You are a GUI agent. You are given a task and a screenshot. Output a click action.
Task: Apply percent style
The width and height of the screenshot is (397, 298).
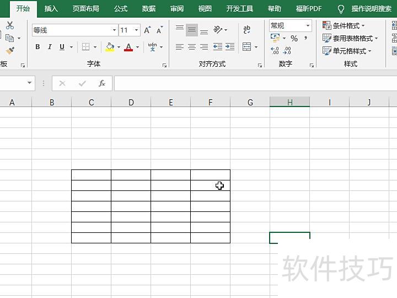pyautogui.click(x=294, y=38)
